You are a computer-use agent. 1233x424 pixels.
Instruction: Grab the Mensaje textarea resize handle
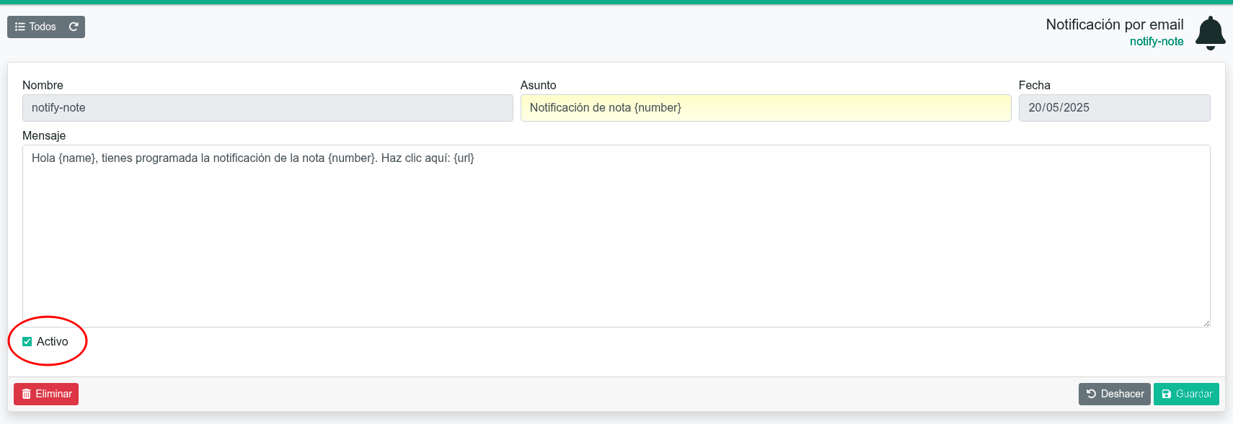[1206, 322]
